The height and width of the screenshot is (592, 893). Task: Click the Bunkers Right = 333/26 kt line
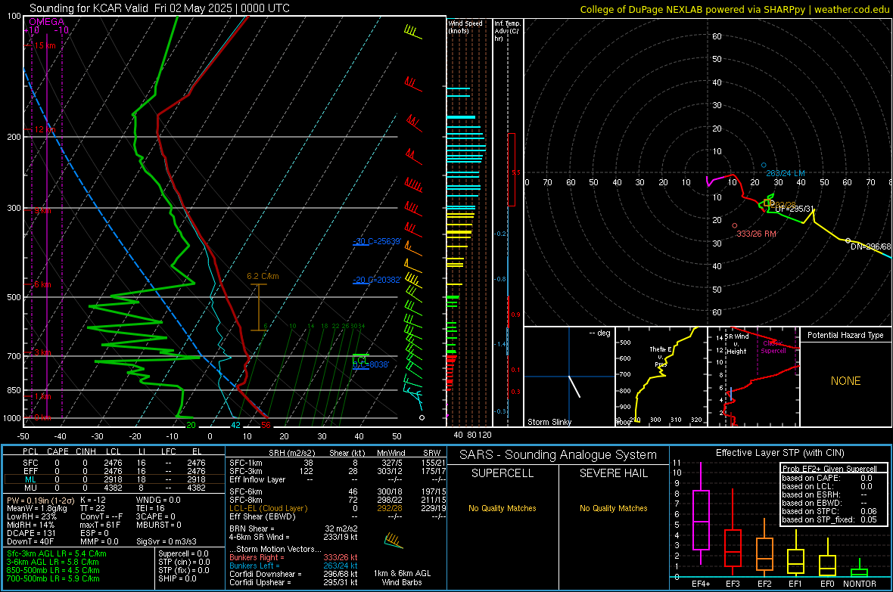(294, 557)
